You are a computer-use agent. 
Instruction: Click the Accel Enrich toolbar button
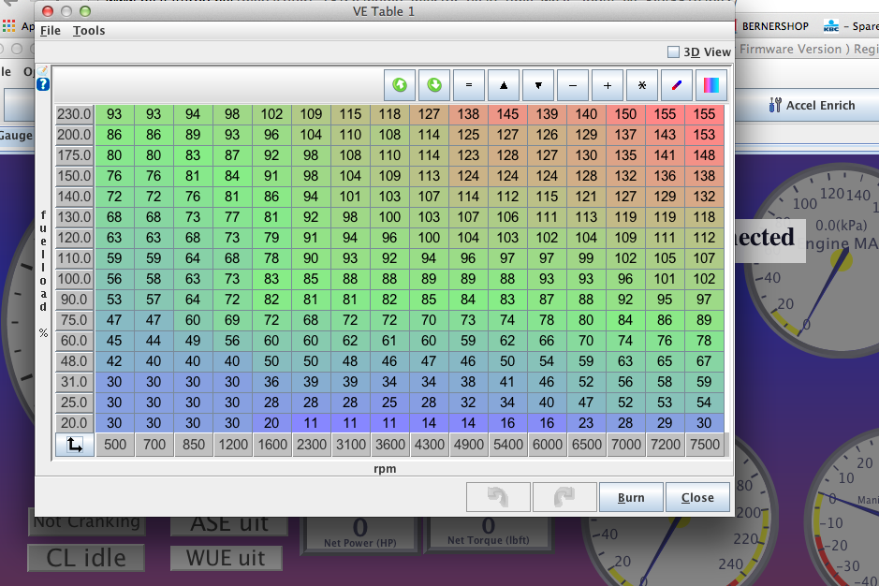(812, 106)
